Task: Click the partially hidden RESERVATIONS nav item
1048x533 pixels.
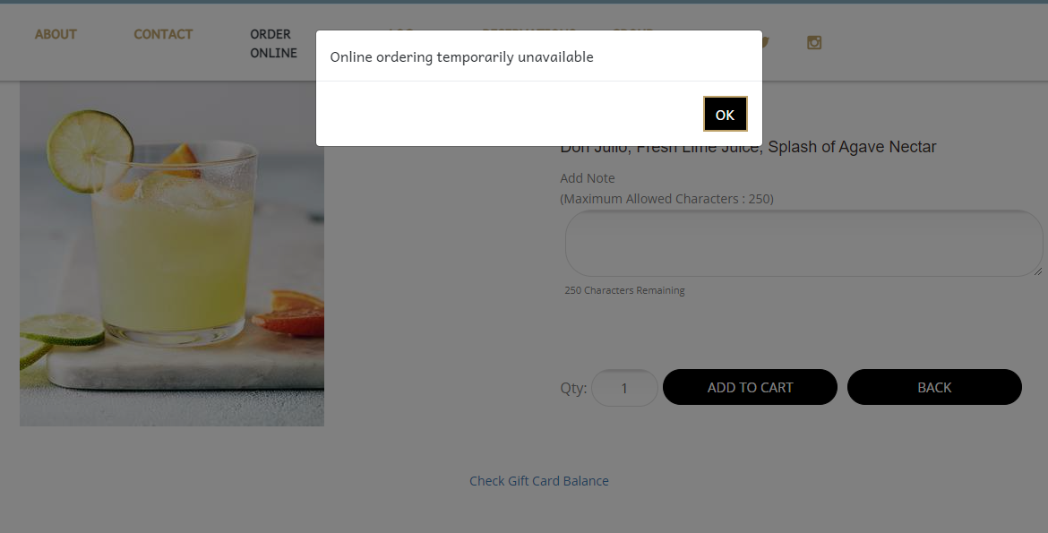Action: (x=528, y=30)
